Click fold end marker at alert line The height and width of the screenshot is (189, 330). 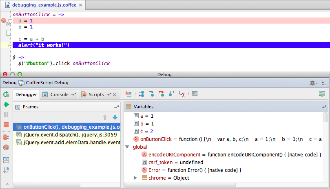point(10,45)
